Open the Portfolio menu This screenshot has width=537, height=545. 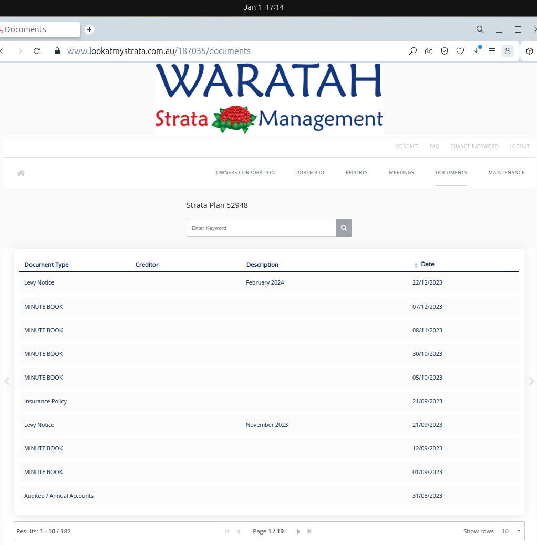[310, 172]
